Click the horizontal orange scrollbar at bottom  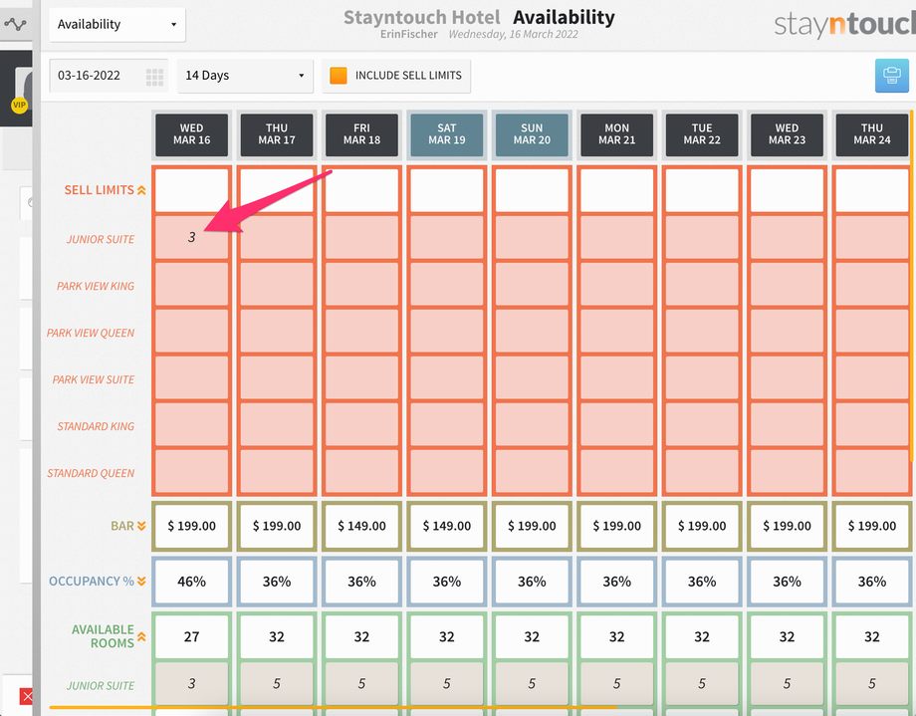coord(333,707)
